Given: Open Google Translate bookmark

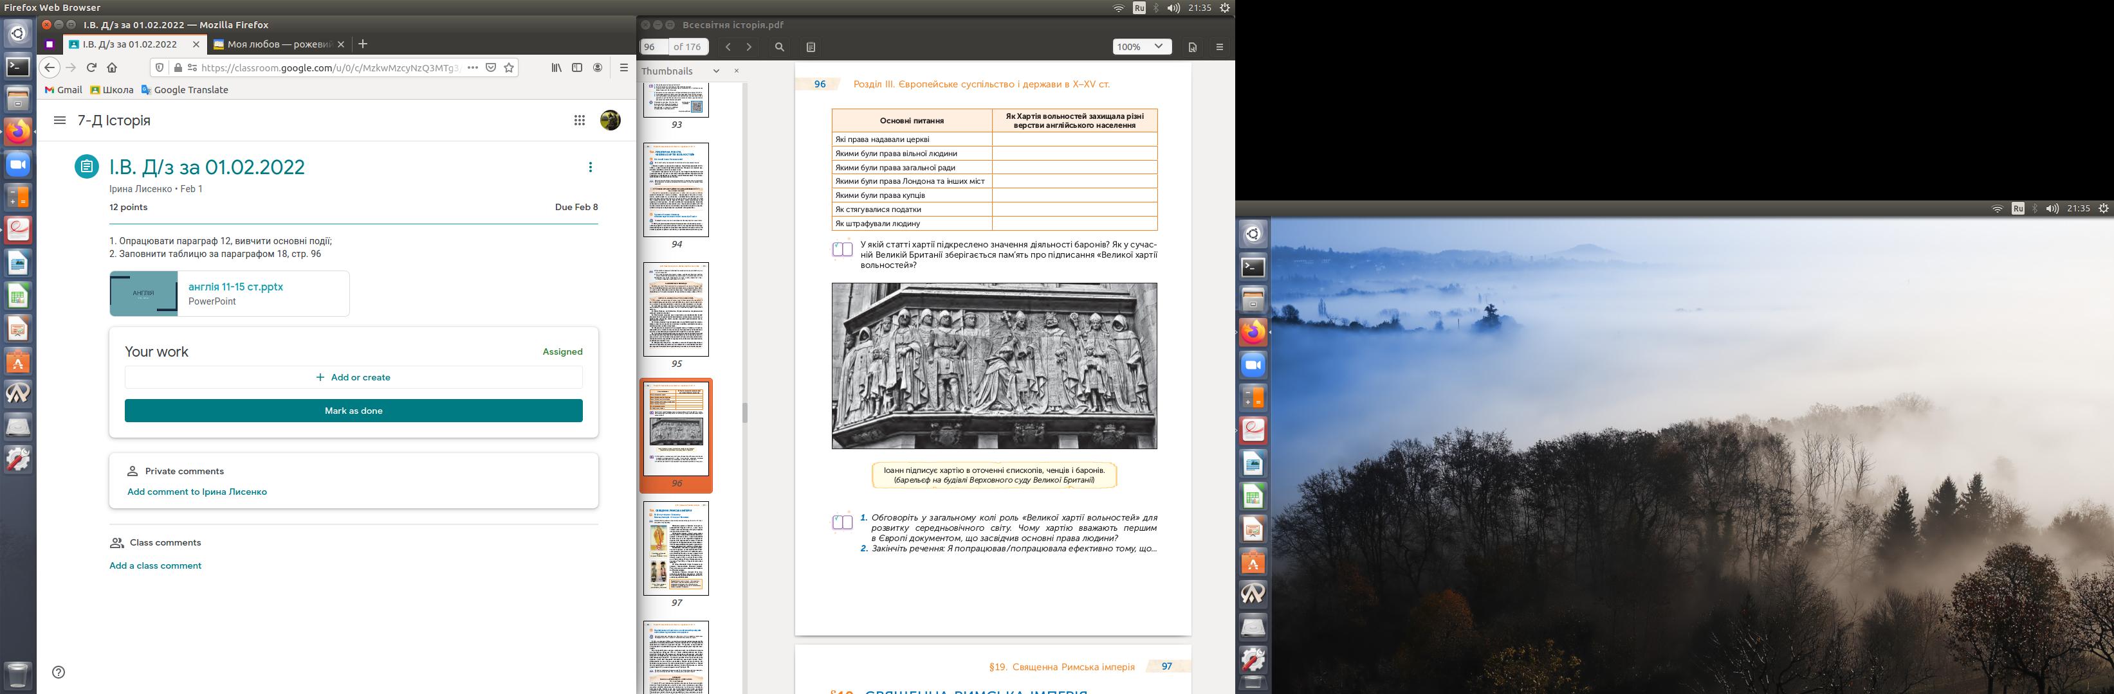Looking at the screenshot, I should 185,90.
